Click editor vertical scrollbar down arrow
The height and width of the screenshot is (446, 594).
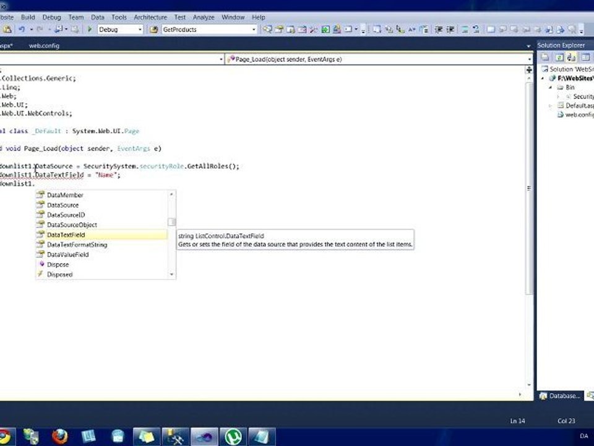[529, 385]
